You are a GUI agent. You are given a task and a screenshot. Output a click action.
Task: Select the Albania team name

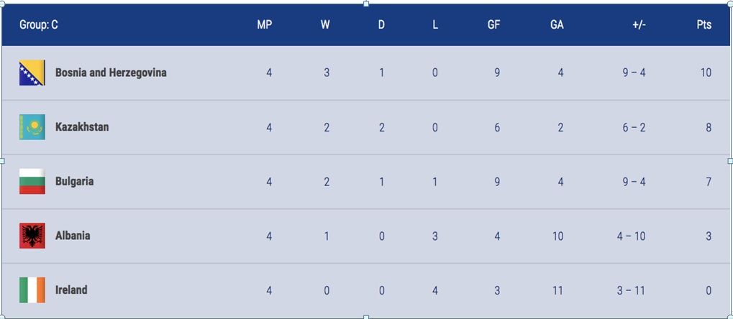click(x=73, y=236)
